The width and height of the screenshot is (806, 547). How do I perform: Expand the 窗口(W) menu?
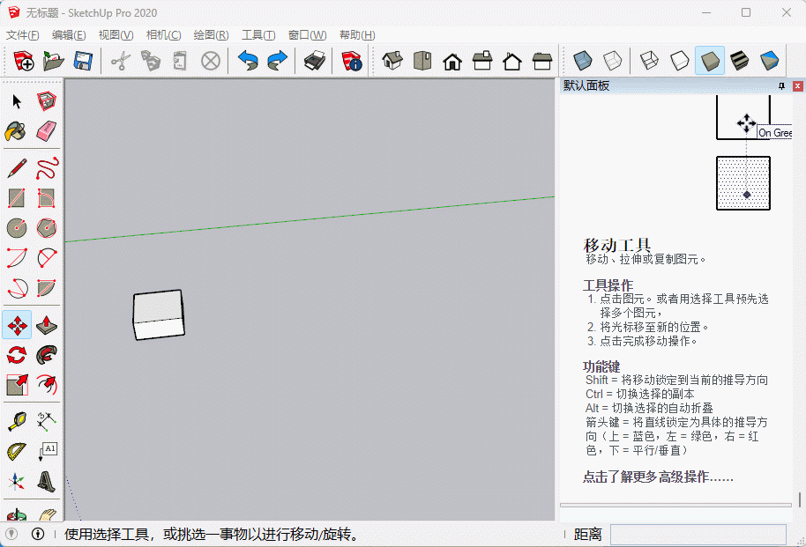click(307, 35)
